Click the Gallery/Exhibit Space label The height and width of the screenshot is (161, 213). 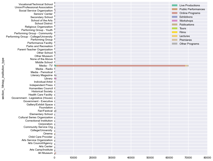point(39,104)
